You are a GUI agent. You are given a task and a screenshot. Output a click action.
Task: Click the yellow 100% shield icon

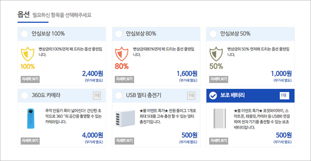[x=28, y=54]
